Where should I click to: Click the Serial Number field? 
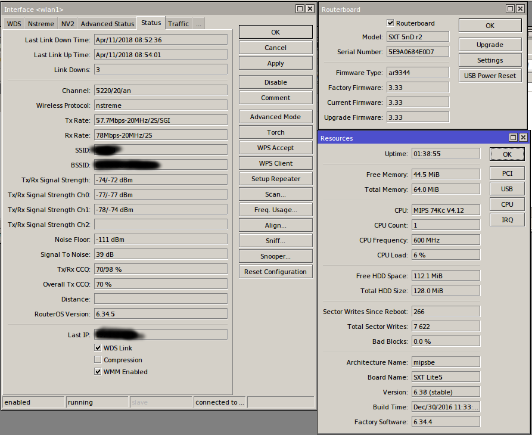point(418,52)
